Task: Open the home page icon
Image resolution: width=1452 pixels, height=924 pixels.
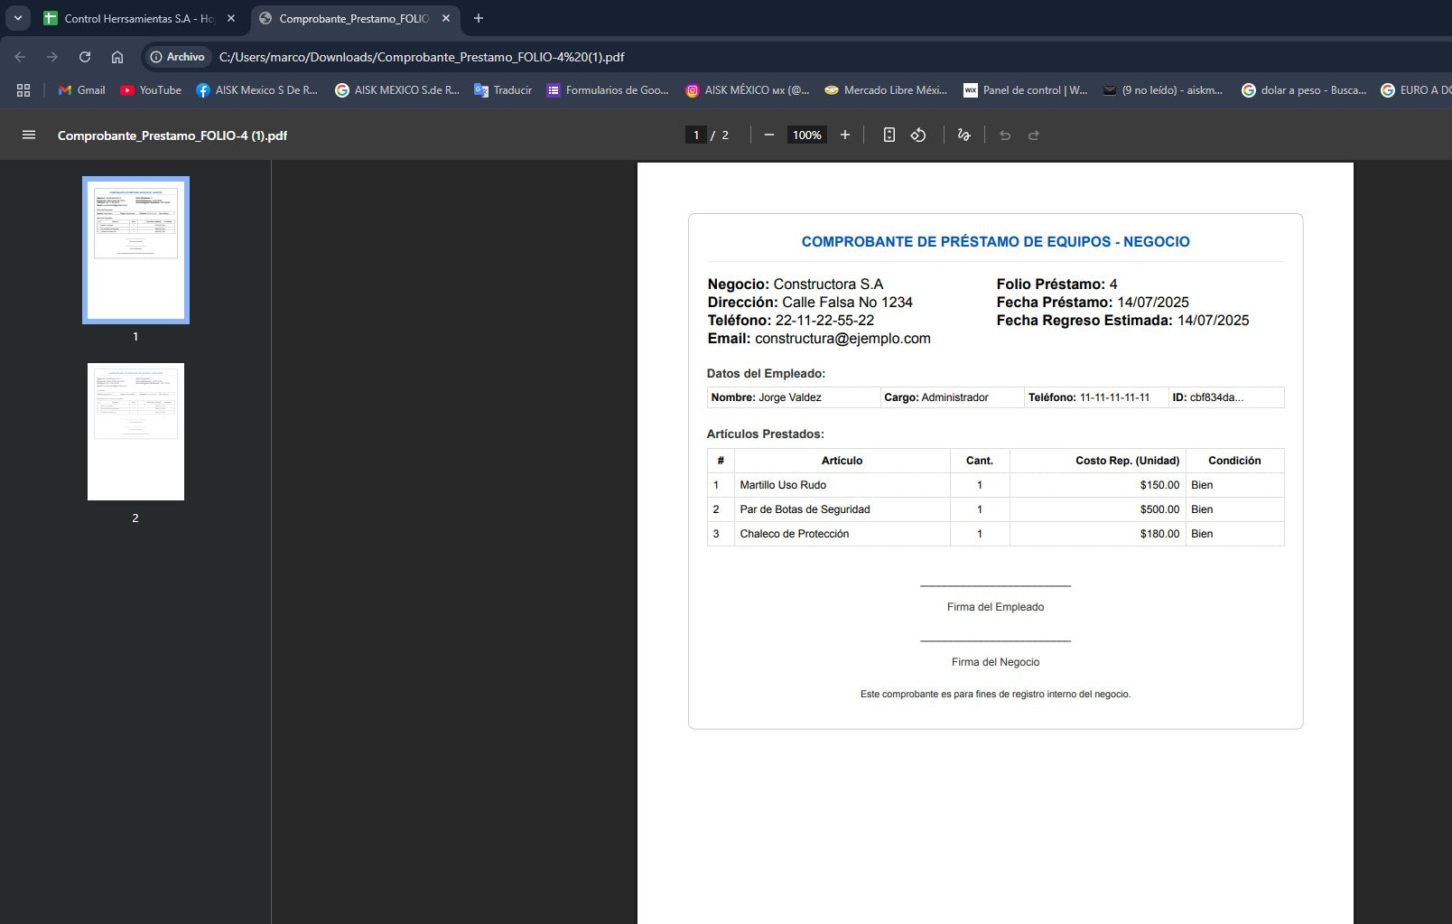Action: (117, 57)
